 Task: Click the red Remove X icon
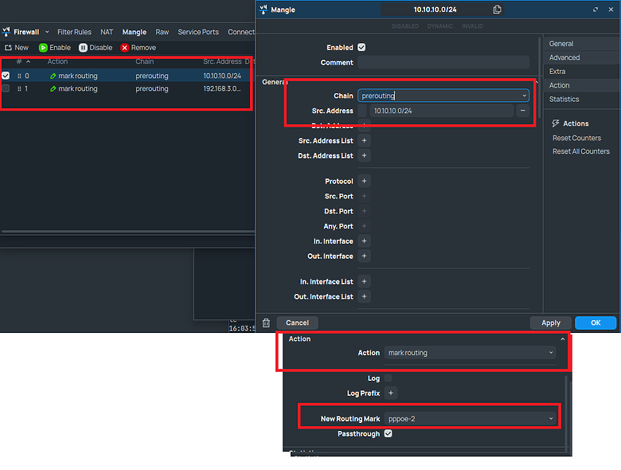125,48
